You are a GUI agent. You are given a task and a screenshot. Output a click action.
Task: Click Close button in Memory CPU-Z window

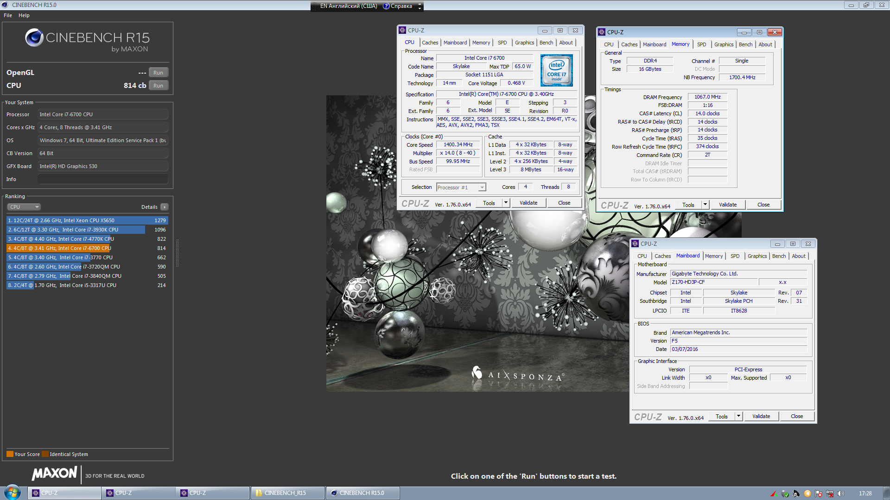coord(763,205)
